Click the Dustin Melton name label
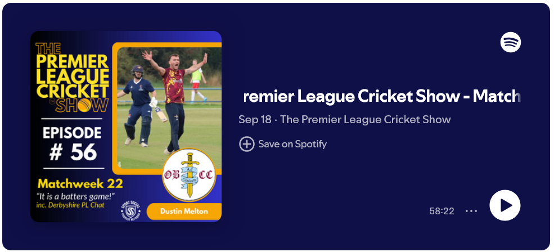Image resolution: width=554 pixels, height=252 pixels. (184, 211)
